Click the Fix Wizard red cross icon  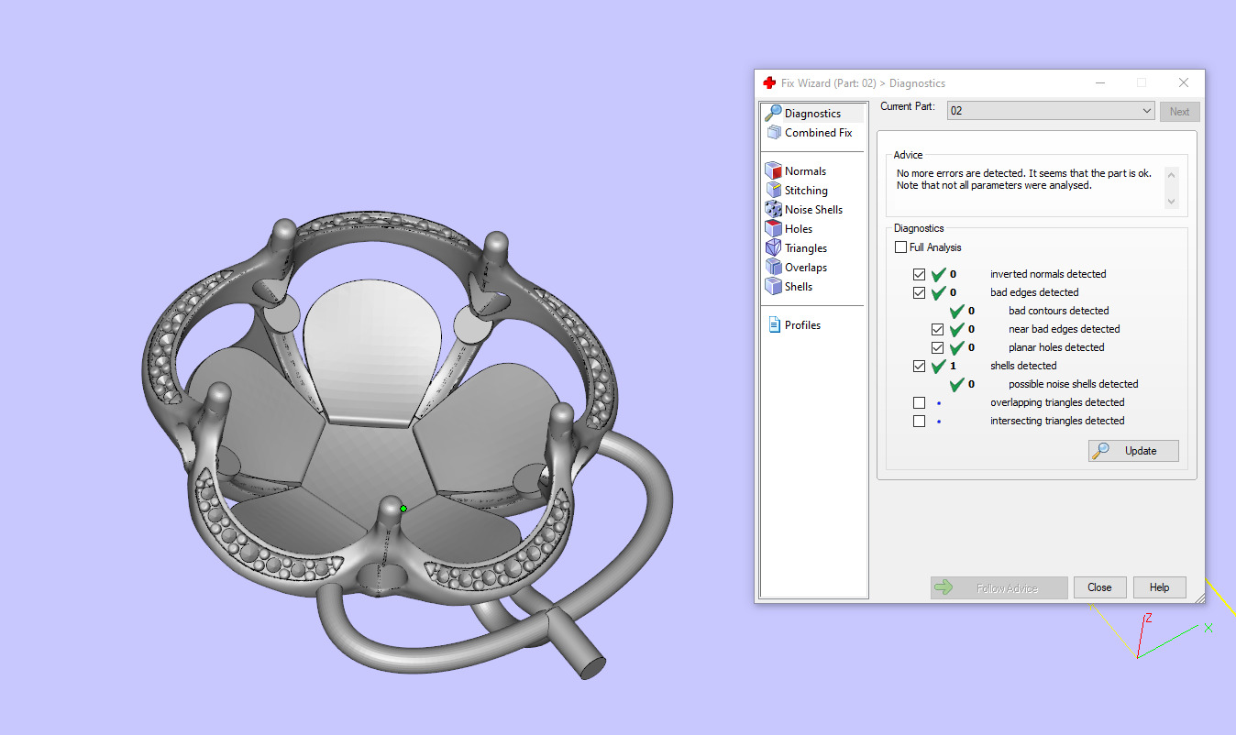click(769, 82)
